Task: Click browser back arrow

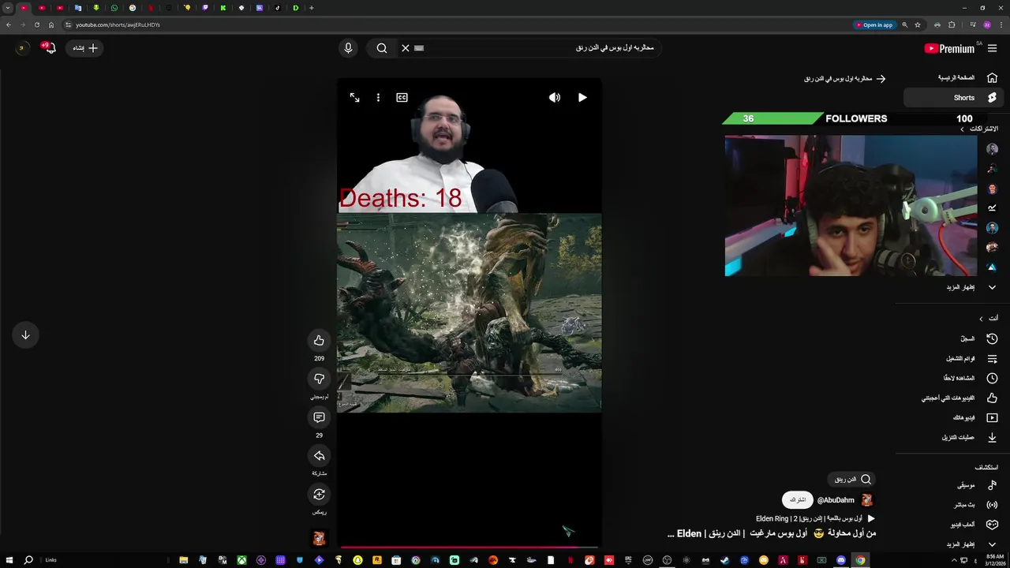Action: 8,24
